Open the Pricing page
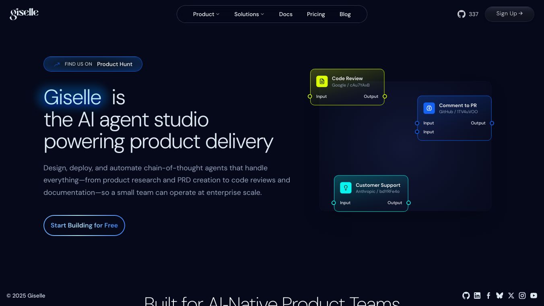This screenshot has height=306, width=544. (x=316, y=14)
